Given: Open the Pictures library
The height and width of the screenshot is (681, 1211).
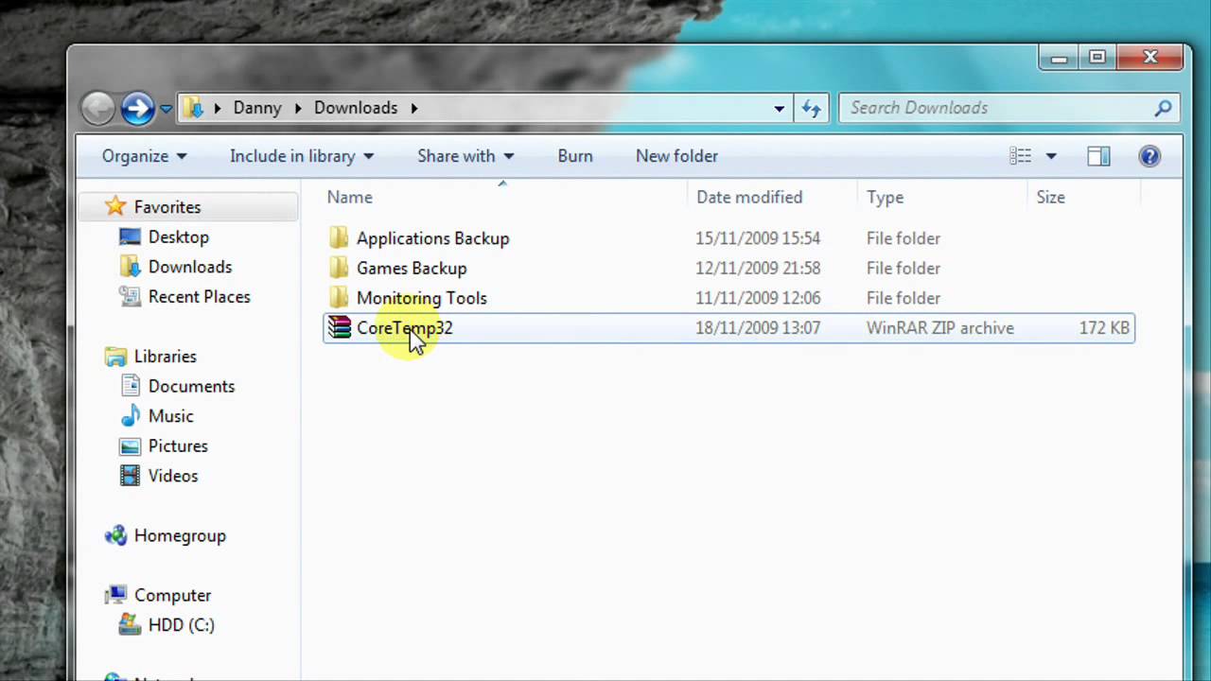Looking at the screenshot, I should (x=178, y=446).
